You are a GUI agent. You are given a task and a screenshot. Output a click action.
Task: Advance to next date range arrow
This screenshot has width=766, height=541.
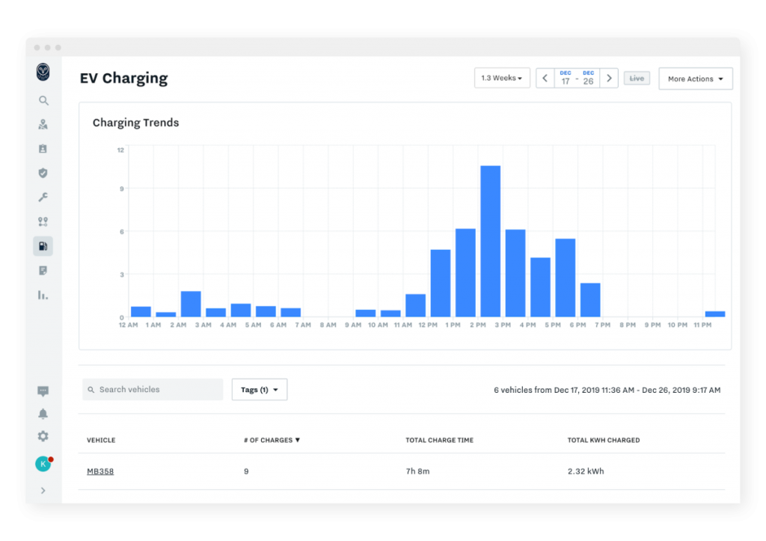pyautogui.click(x=610, y=79)
